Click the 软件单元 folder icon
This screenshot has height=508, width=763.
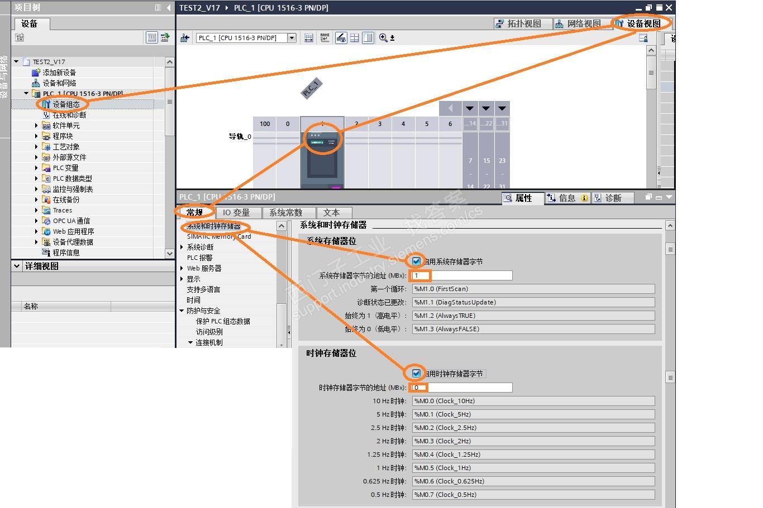click(x=46, y=125)
